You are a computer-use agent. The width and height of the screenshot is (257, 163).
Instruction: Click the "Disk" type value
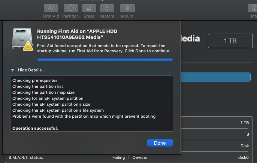(245, 146)
